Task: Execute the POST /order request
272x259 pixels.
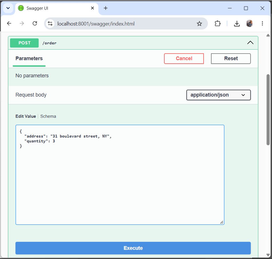Action: click(x=133, y=248)
